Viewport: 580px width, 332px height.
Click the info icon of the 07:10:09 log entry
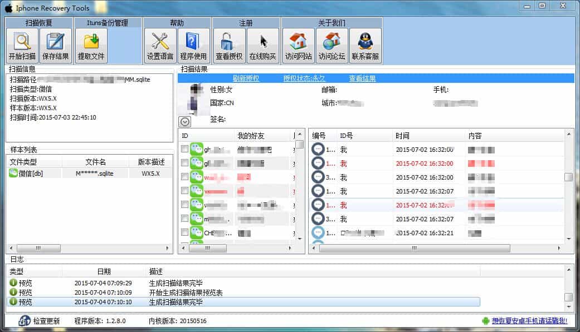(13, 292)
